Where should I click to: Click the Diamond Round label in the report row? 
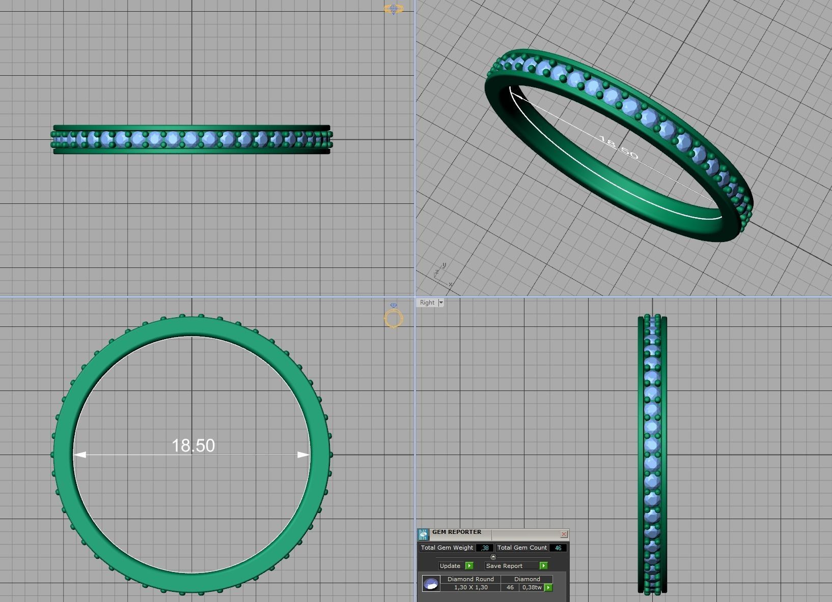coord(470,579)
